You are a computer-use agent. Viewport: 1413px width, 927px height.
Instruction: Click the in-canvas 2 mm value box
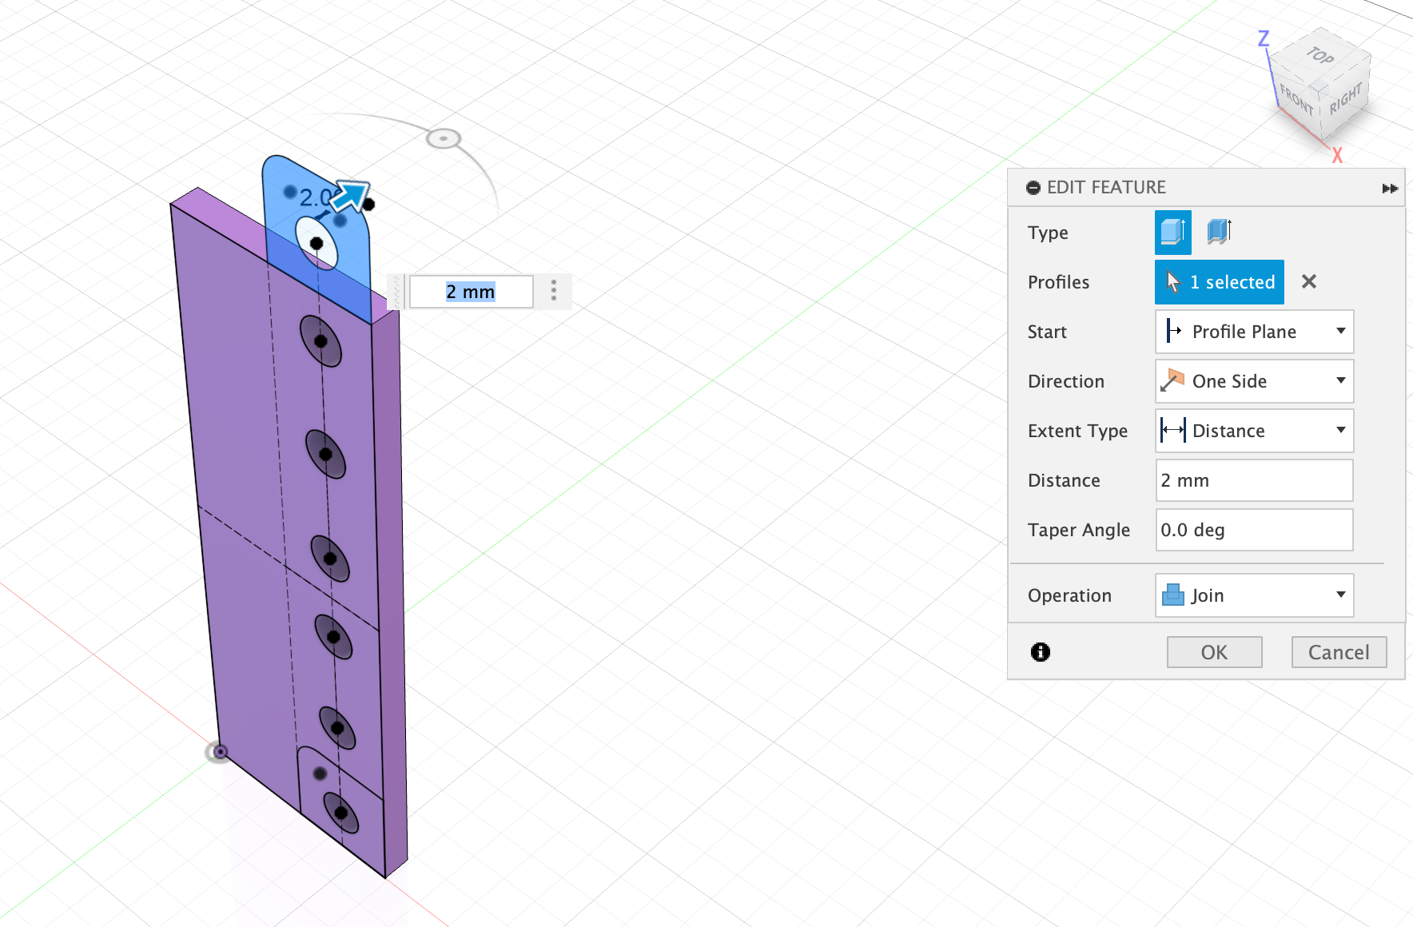click(471, 292)
